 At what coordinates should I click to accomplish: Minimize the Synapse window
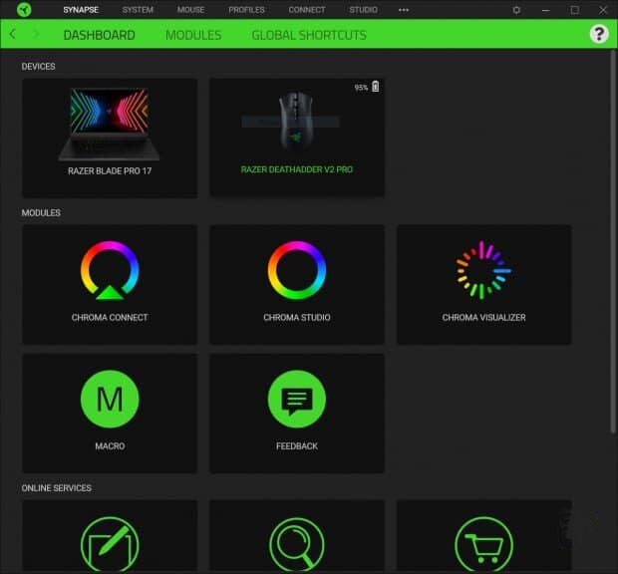click(546, 10)
